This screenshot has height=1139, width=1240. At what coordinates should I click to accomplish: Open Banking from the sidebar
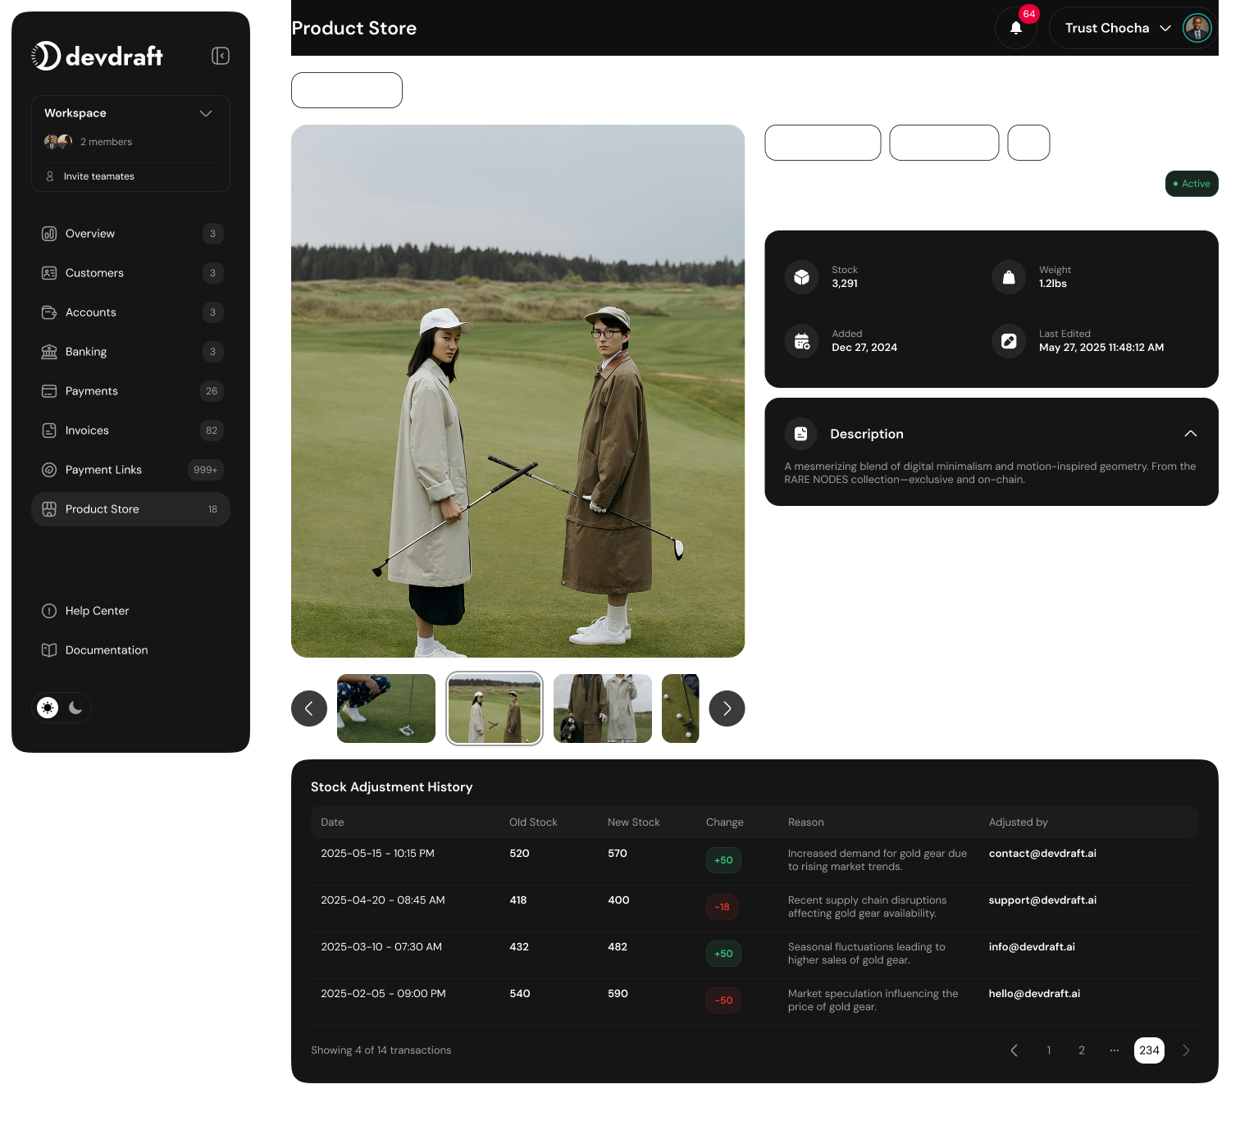[85, 352]
